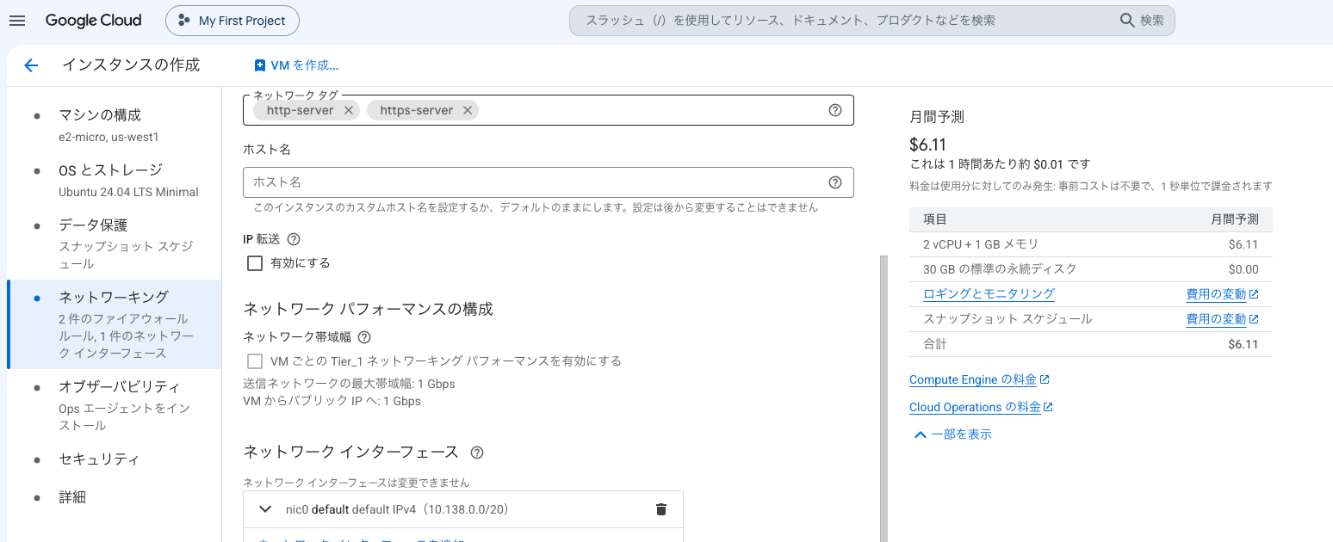Remove the http-server network tag
Image resolution: width=1333 pixels, height=542 pixels.
(x=348, y=110)
